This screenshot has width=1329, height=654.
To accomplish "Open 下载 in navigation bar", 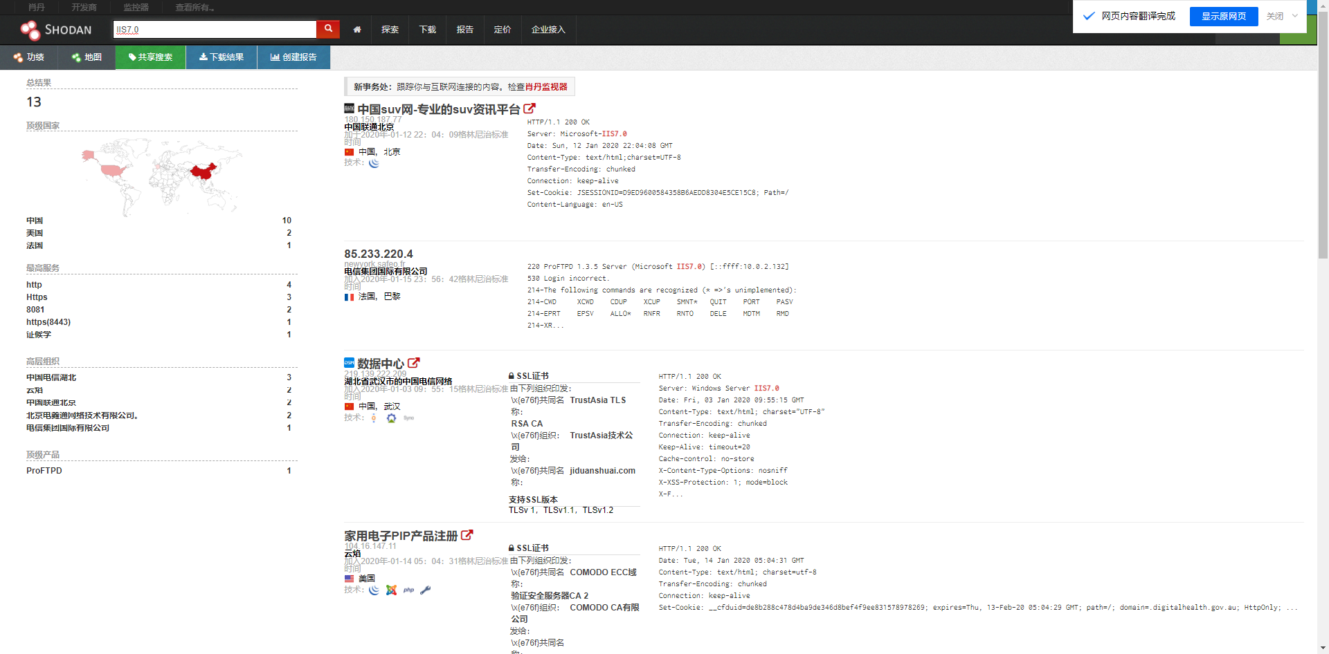I will (427, 30).
